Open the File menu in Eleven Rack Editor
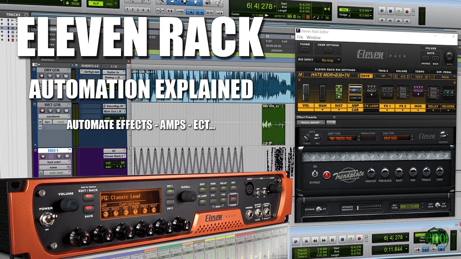The width and height of the screenshot is (461, 259). 300,37
